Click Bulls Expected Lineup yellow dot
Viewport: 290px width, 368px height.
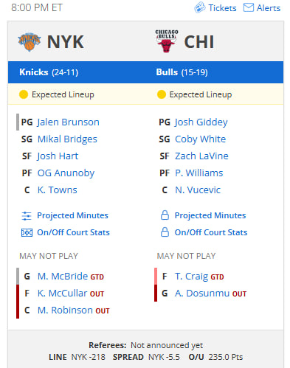click(162, 94)
